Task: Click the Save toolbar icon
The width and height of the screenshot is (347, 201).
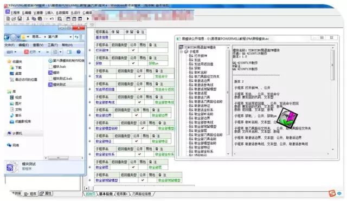Action: click(x=20, y=18)
